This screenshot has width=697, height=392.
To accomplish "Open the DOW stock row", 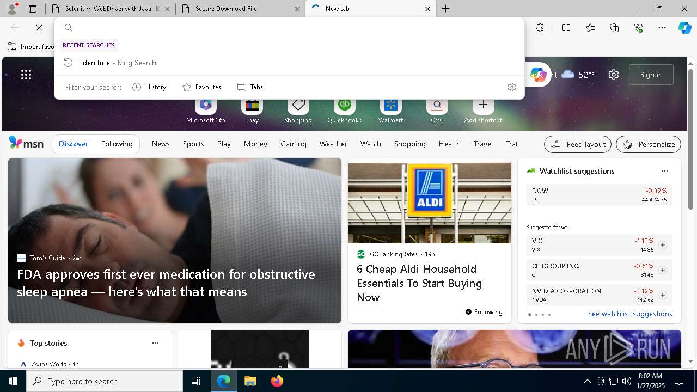I will (599, 195).
